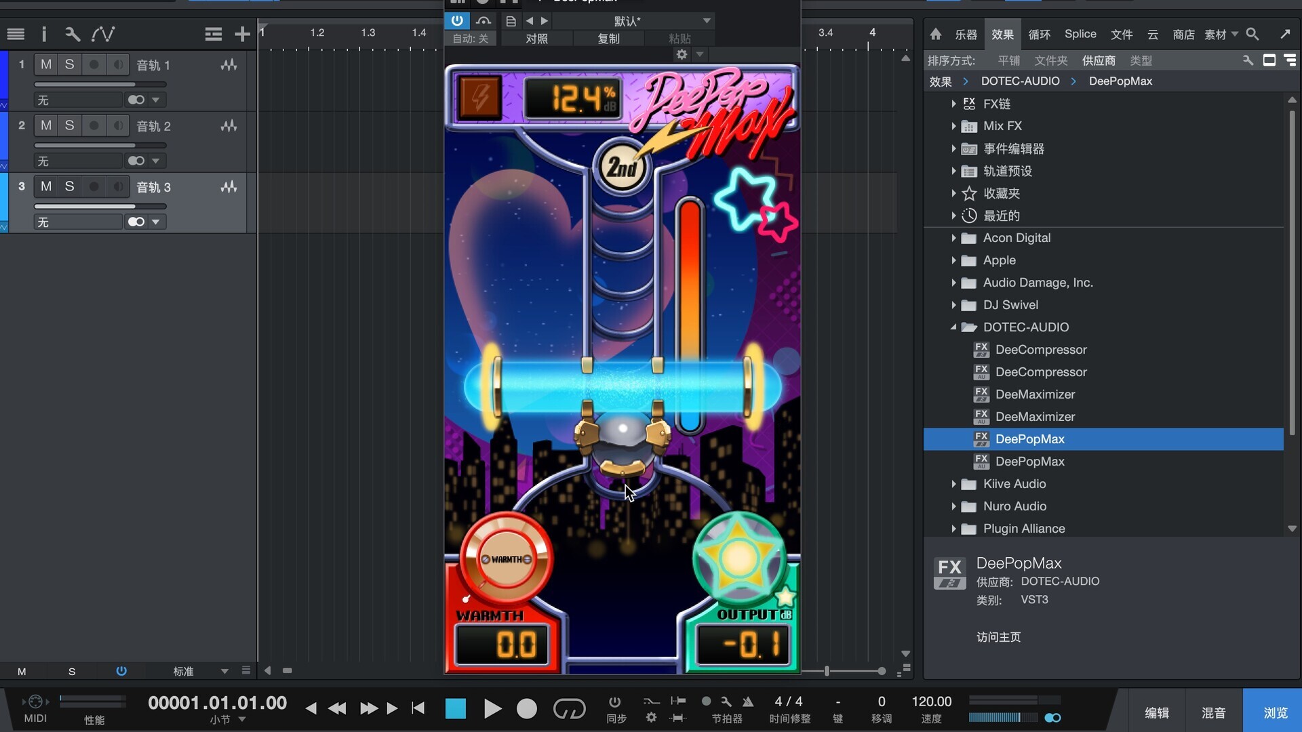Switch browser to thumbnail view icon
The width and height of the screenshot is (1302, 732).
pos(1269,60)
